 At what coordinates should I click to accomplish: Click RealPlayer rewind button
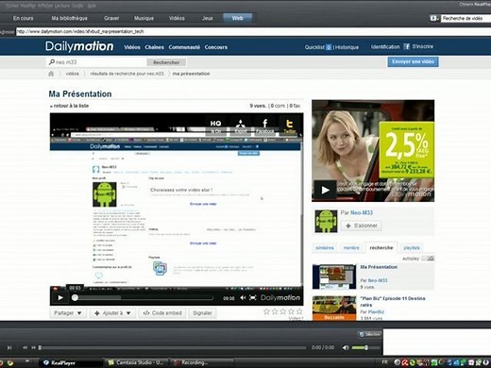point(25,347)
